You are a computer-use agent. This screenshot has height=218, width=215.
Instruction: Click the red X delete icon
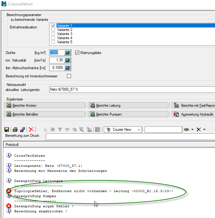point(31,130)
